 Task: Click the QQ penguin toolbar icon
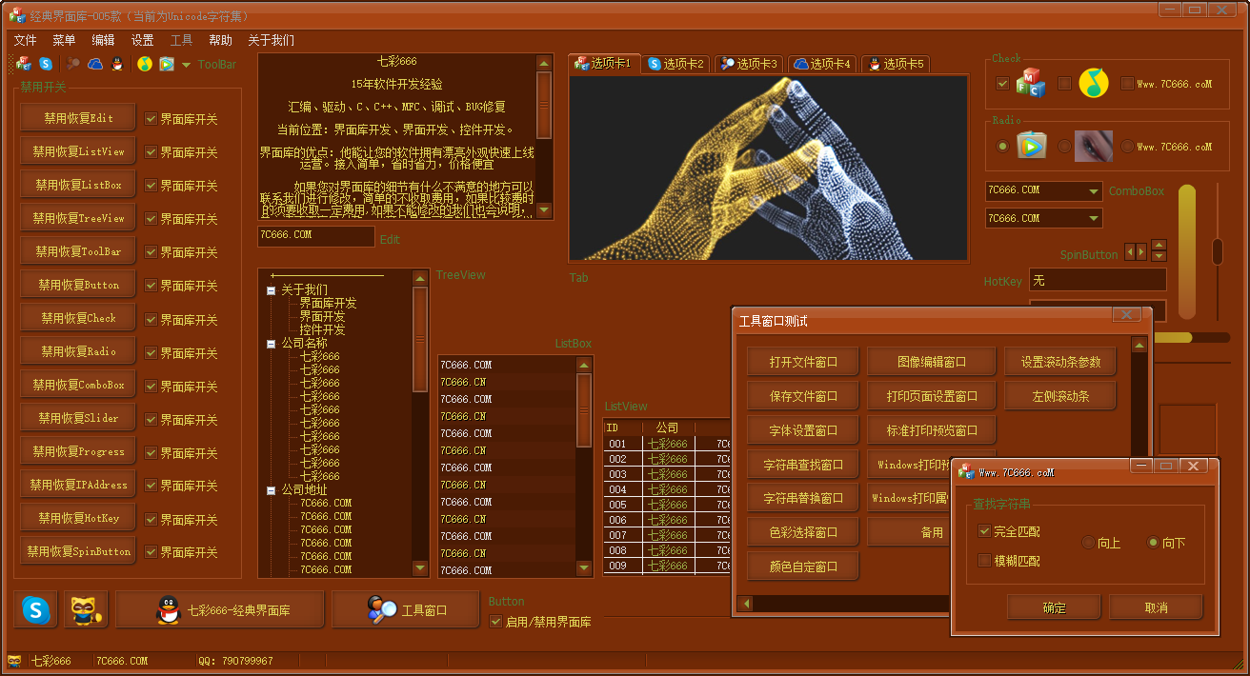117,65
